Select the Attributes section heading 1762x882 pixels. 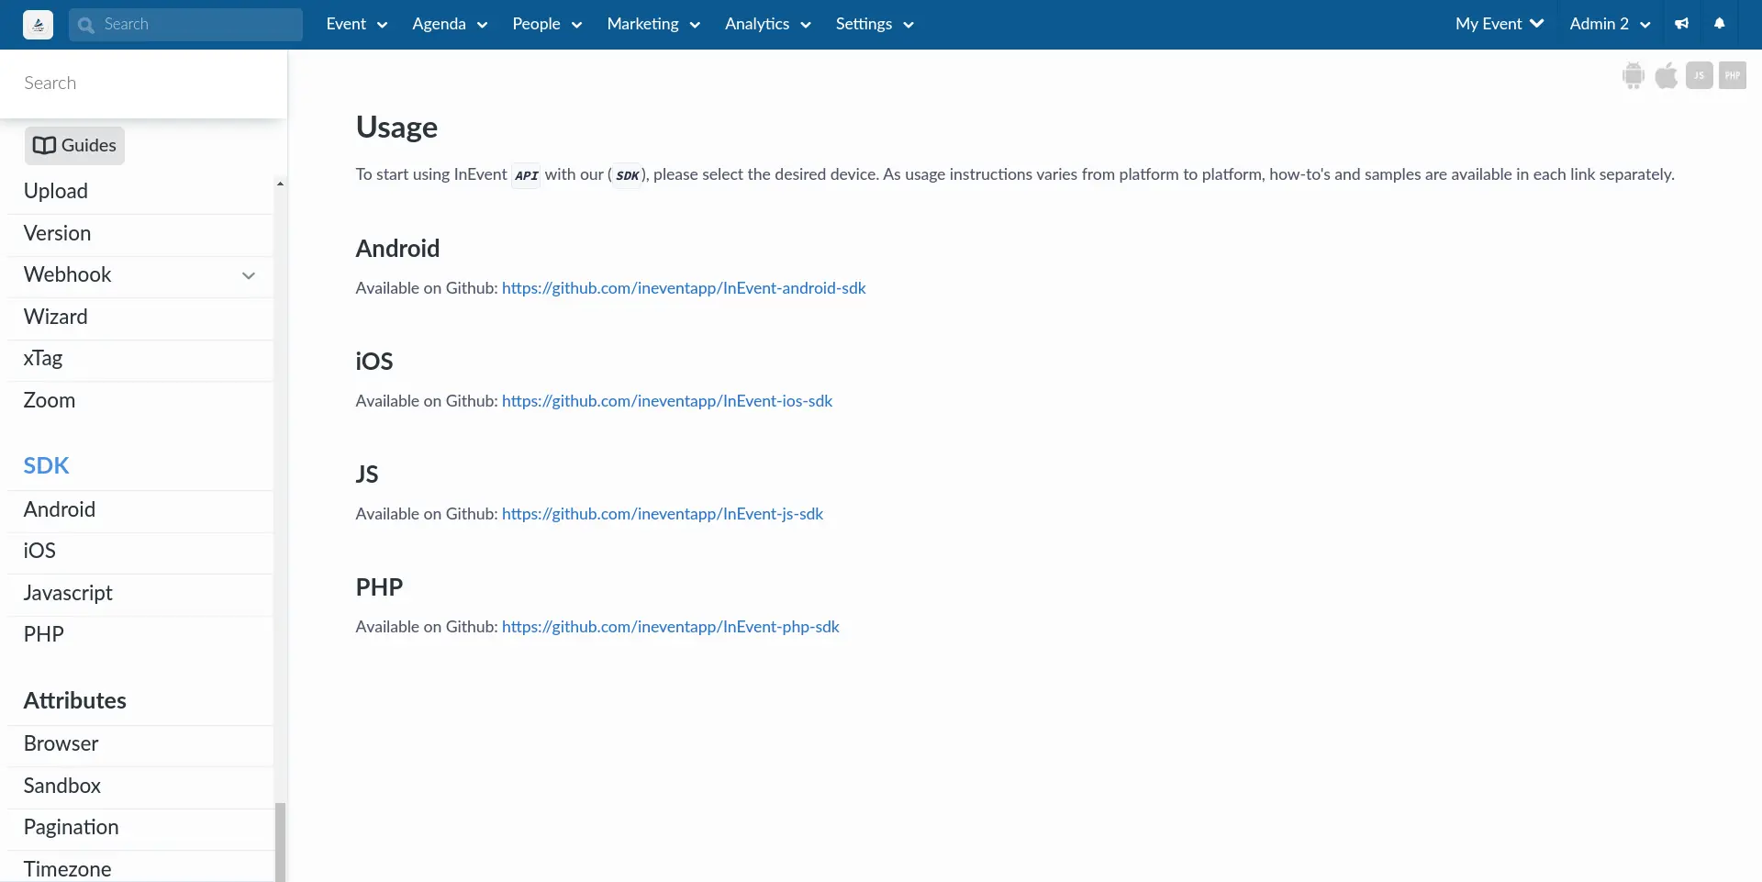(75, 701)
